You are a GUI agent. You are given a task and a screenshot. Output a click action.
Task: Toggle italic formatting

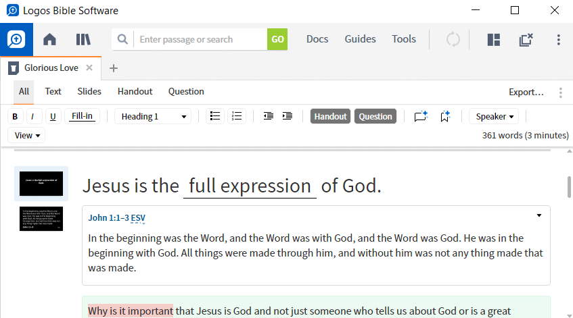coord(33,116)
